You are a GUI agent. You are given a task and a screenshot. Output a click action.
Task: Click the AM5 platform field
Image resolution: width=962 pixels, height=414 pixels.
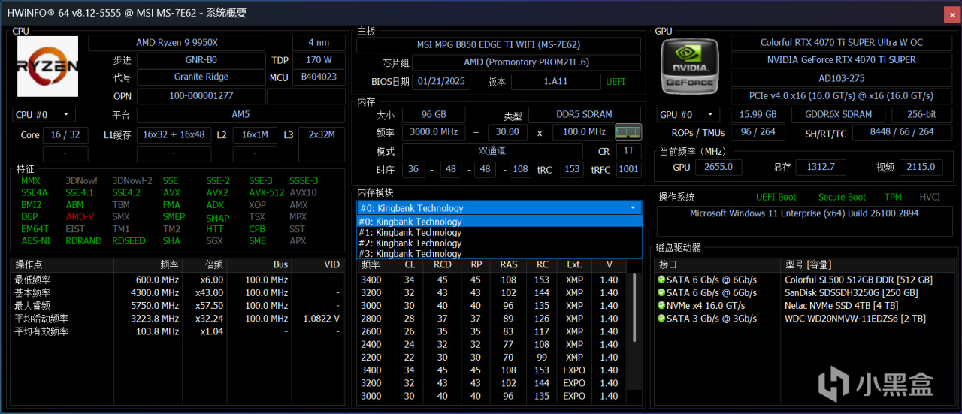pos(240,115)
